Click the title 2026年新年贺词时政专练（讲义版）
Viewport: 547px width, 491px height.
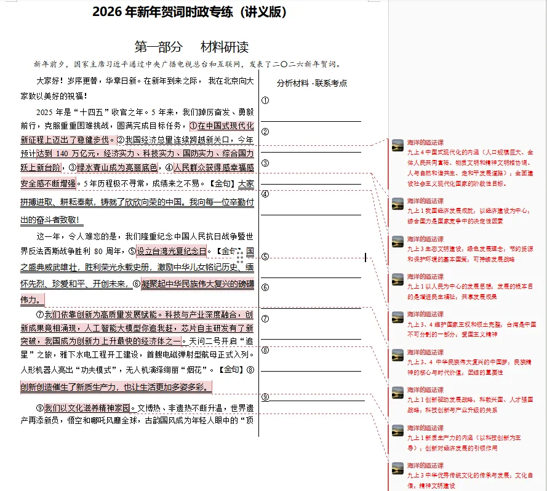[190, 12]
